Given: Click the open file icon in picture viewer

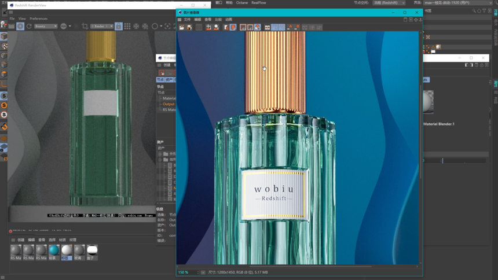Looking at the screenshot, I should click(182, 27).
